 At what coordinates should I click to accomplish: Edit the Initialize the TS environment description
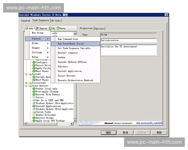[x=128, y=50]
